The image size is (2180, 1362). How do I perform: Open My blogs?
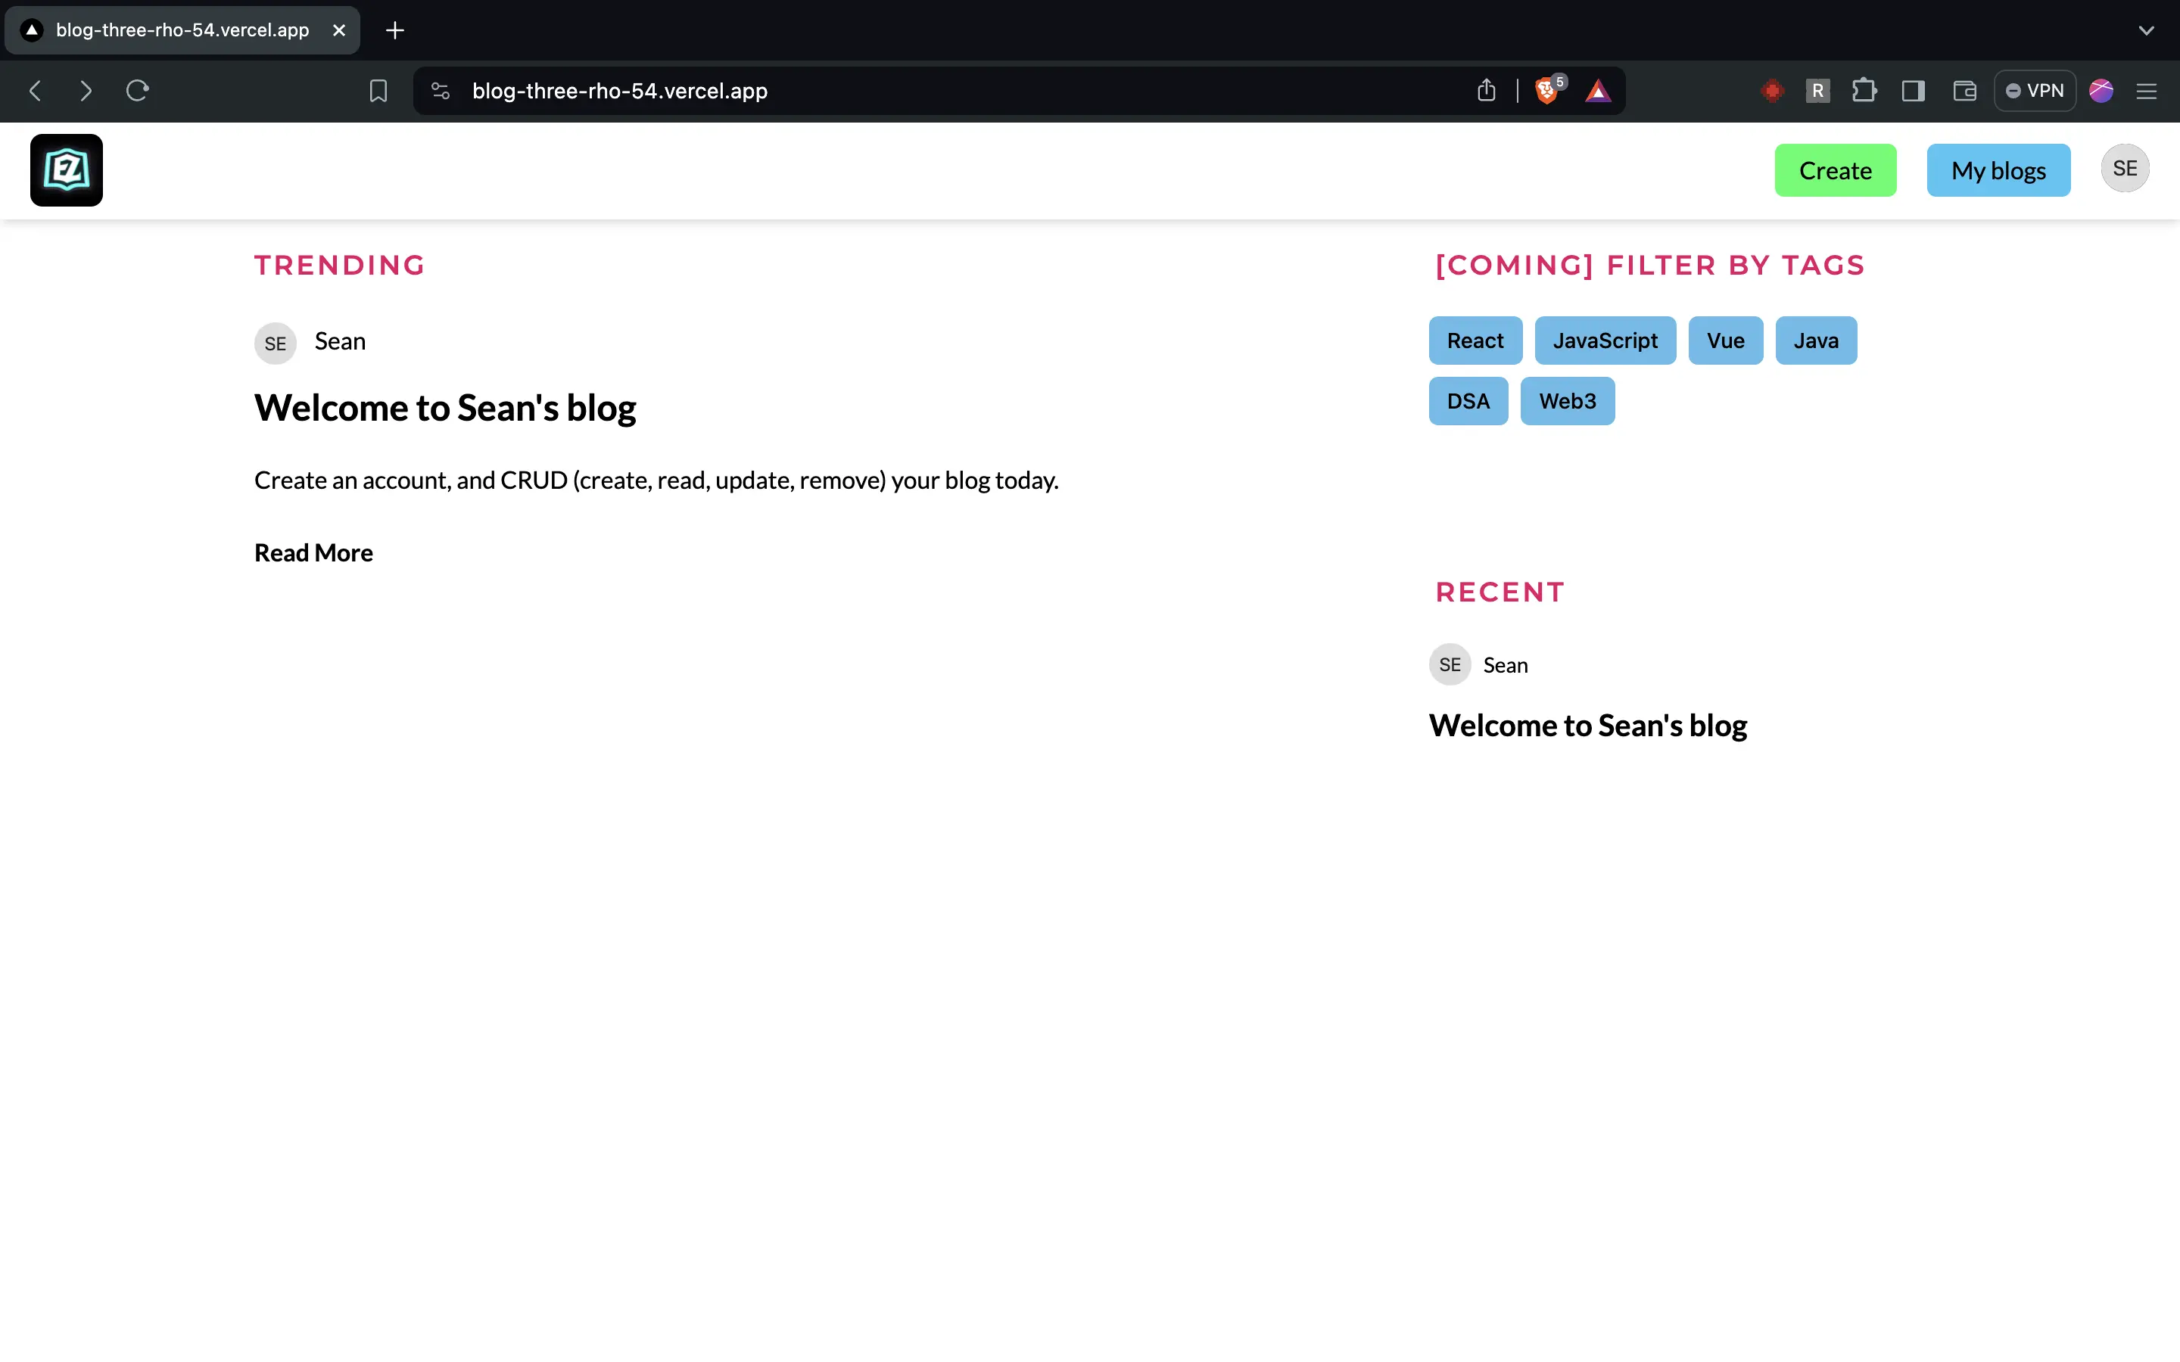click(x=1998, y=170)
